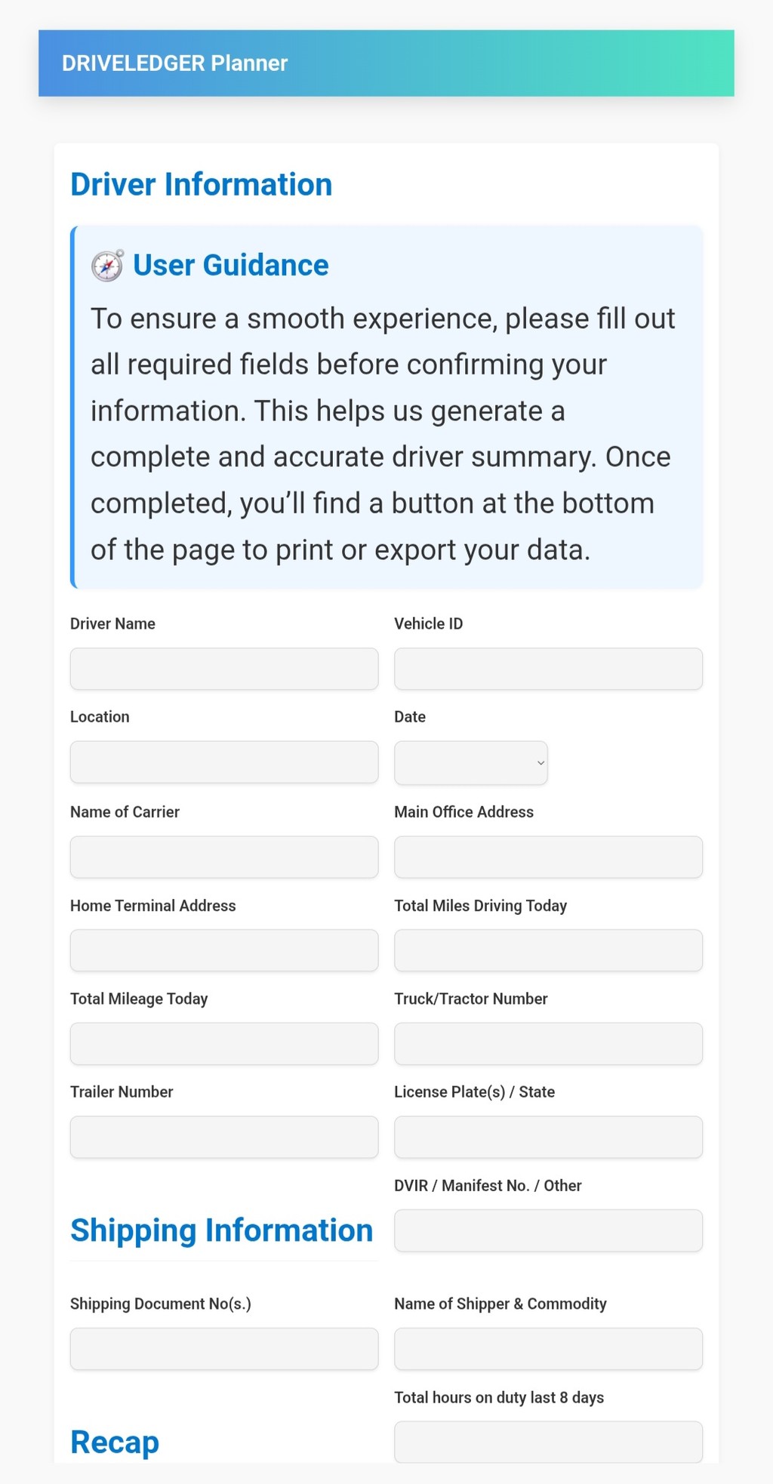Focus the Vehicle ID text box
Screen dimensions: 773x1484
[548, 669]
